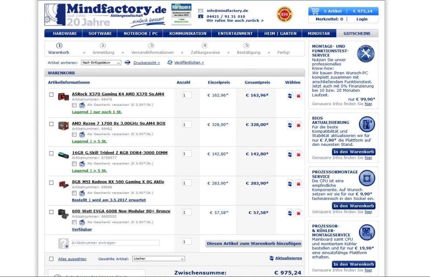Click the Mindfactory.de logo
Screen dimensions: 430x277
[x=105, y=15]
